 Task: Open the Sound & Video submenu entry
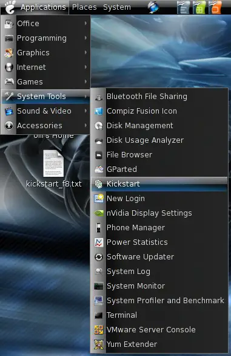point(45,111)
